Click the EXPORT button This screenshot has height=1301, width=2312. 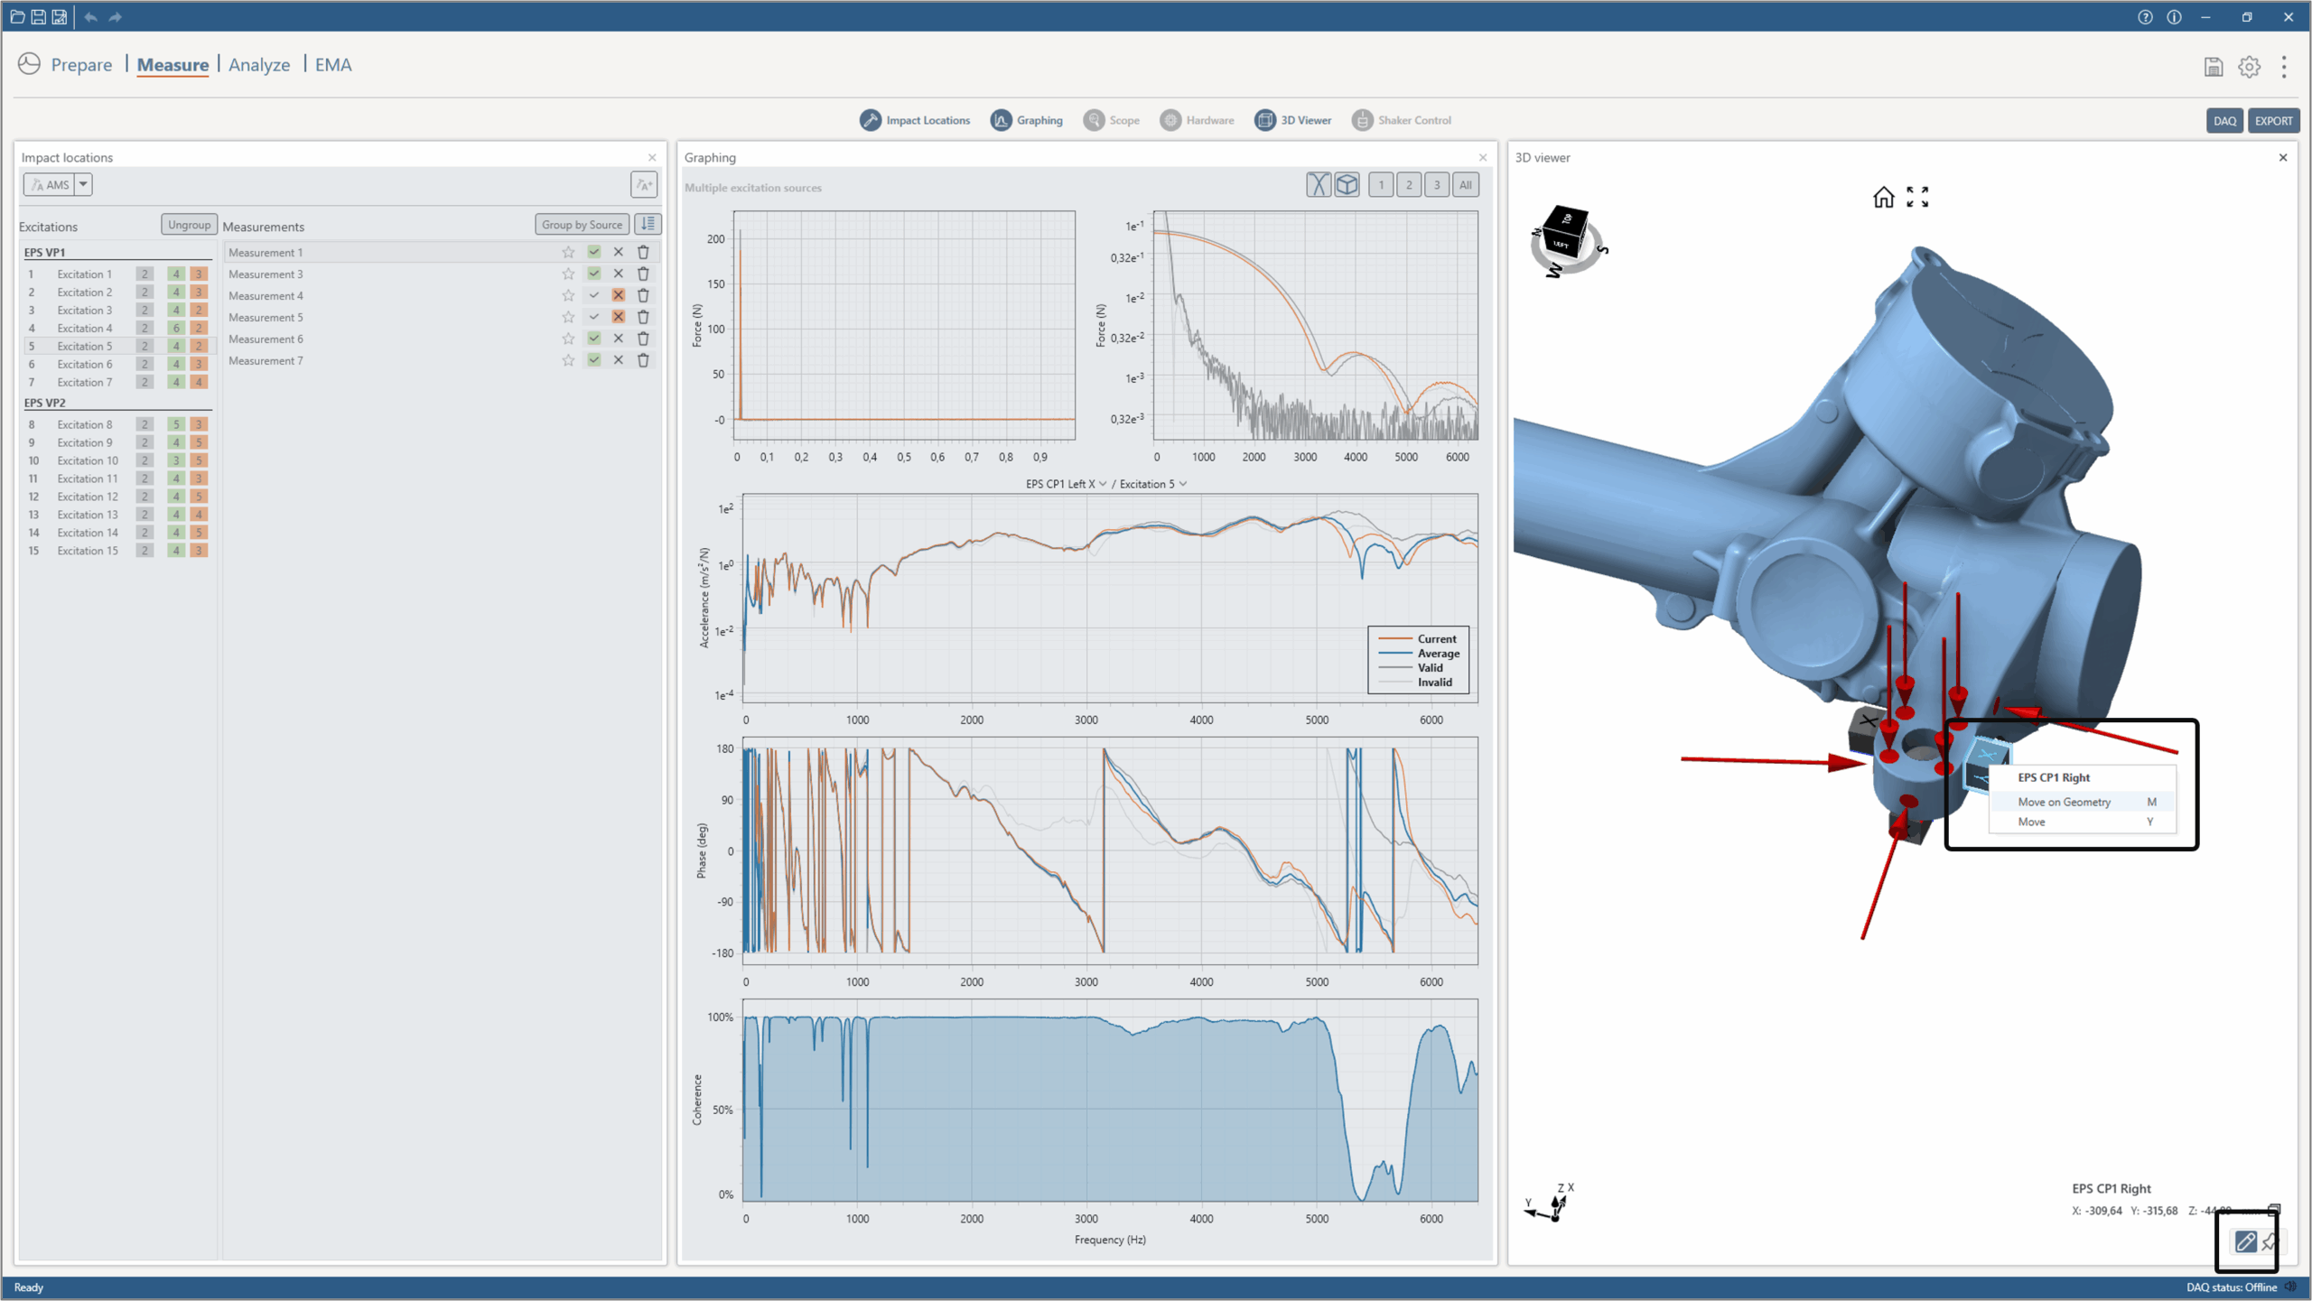click(x=2272, y=121)
